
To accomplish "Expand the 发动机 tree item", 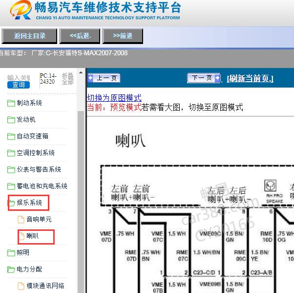I will click(x=26, y=119).
